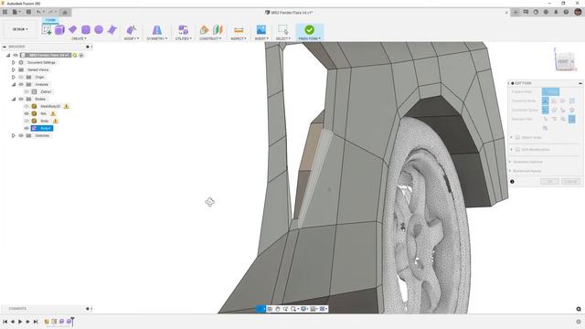
Task: Collapse the Browser panel header
Action: pyautogui.click(x=4, y=47)
